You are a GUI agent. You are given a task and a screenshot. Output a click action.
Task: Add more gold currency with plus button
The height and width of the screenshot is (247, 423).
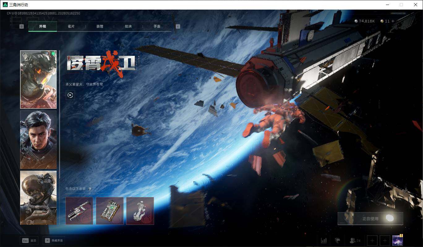[x=393, y=21]
